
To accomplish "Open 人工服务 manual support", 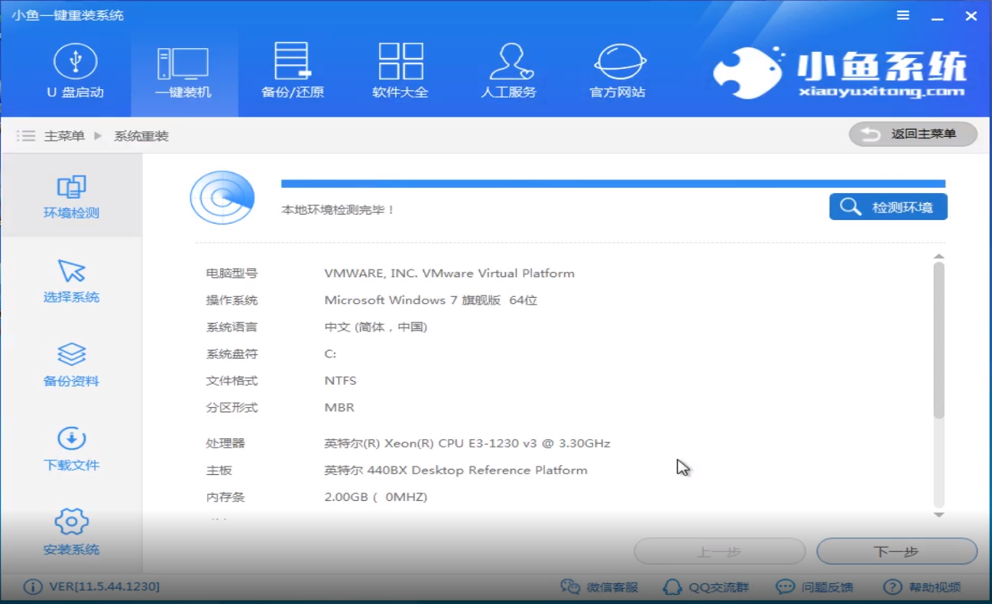I will click(x=509, y=70).
